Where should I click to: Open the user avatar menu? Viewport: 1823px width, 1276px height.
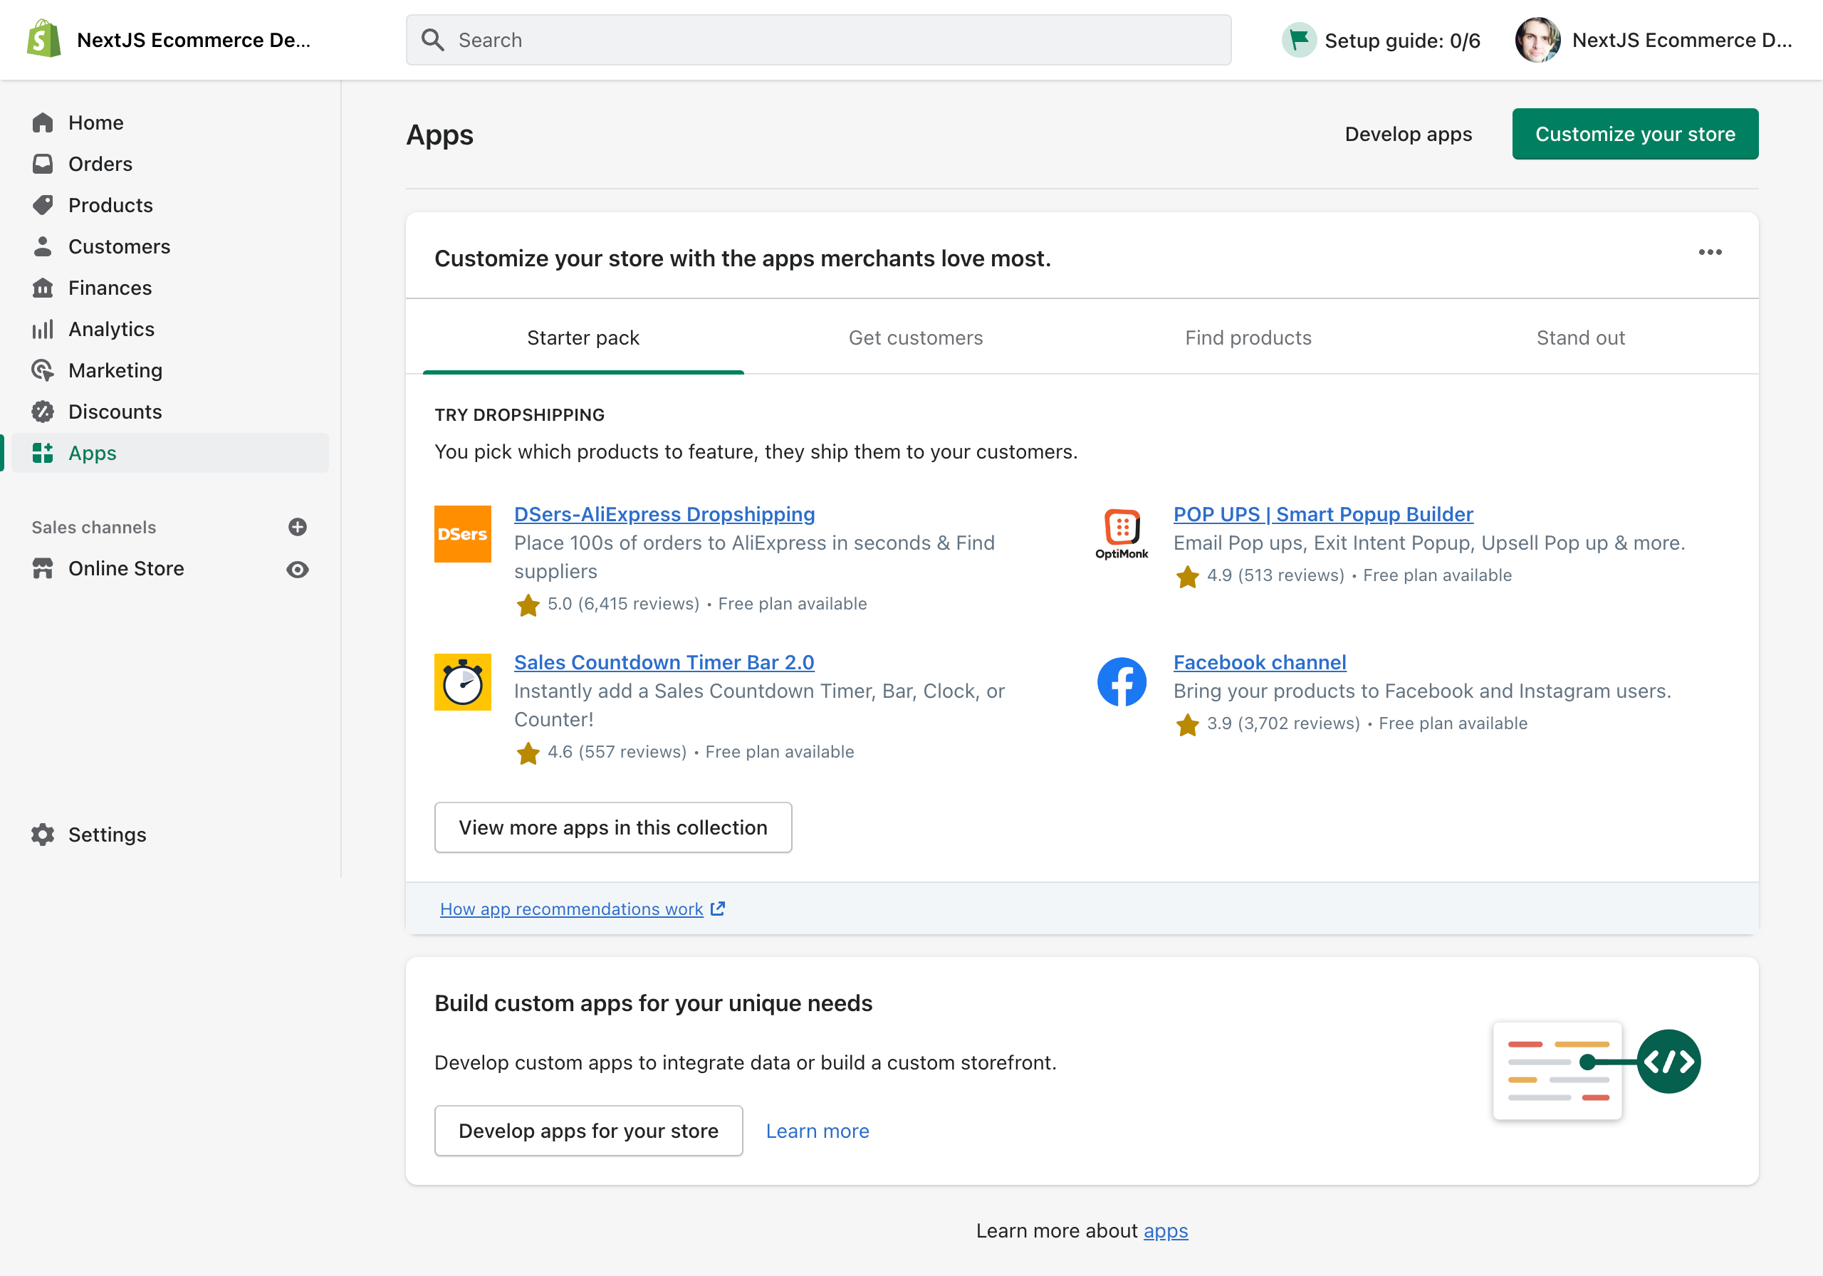click(x=1537, y=40)
